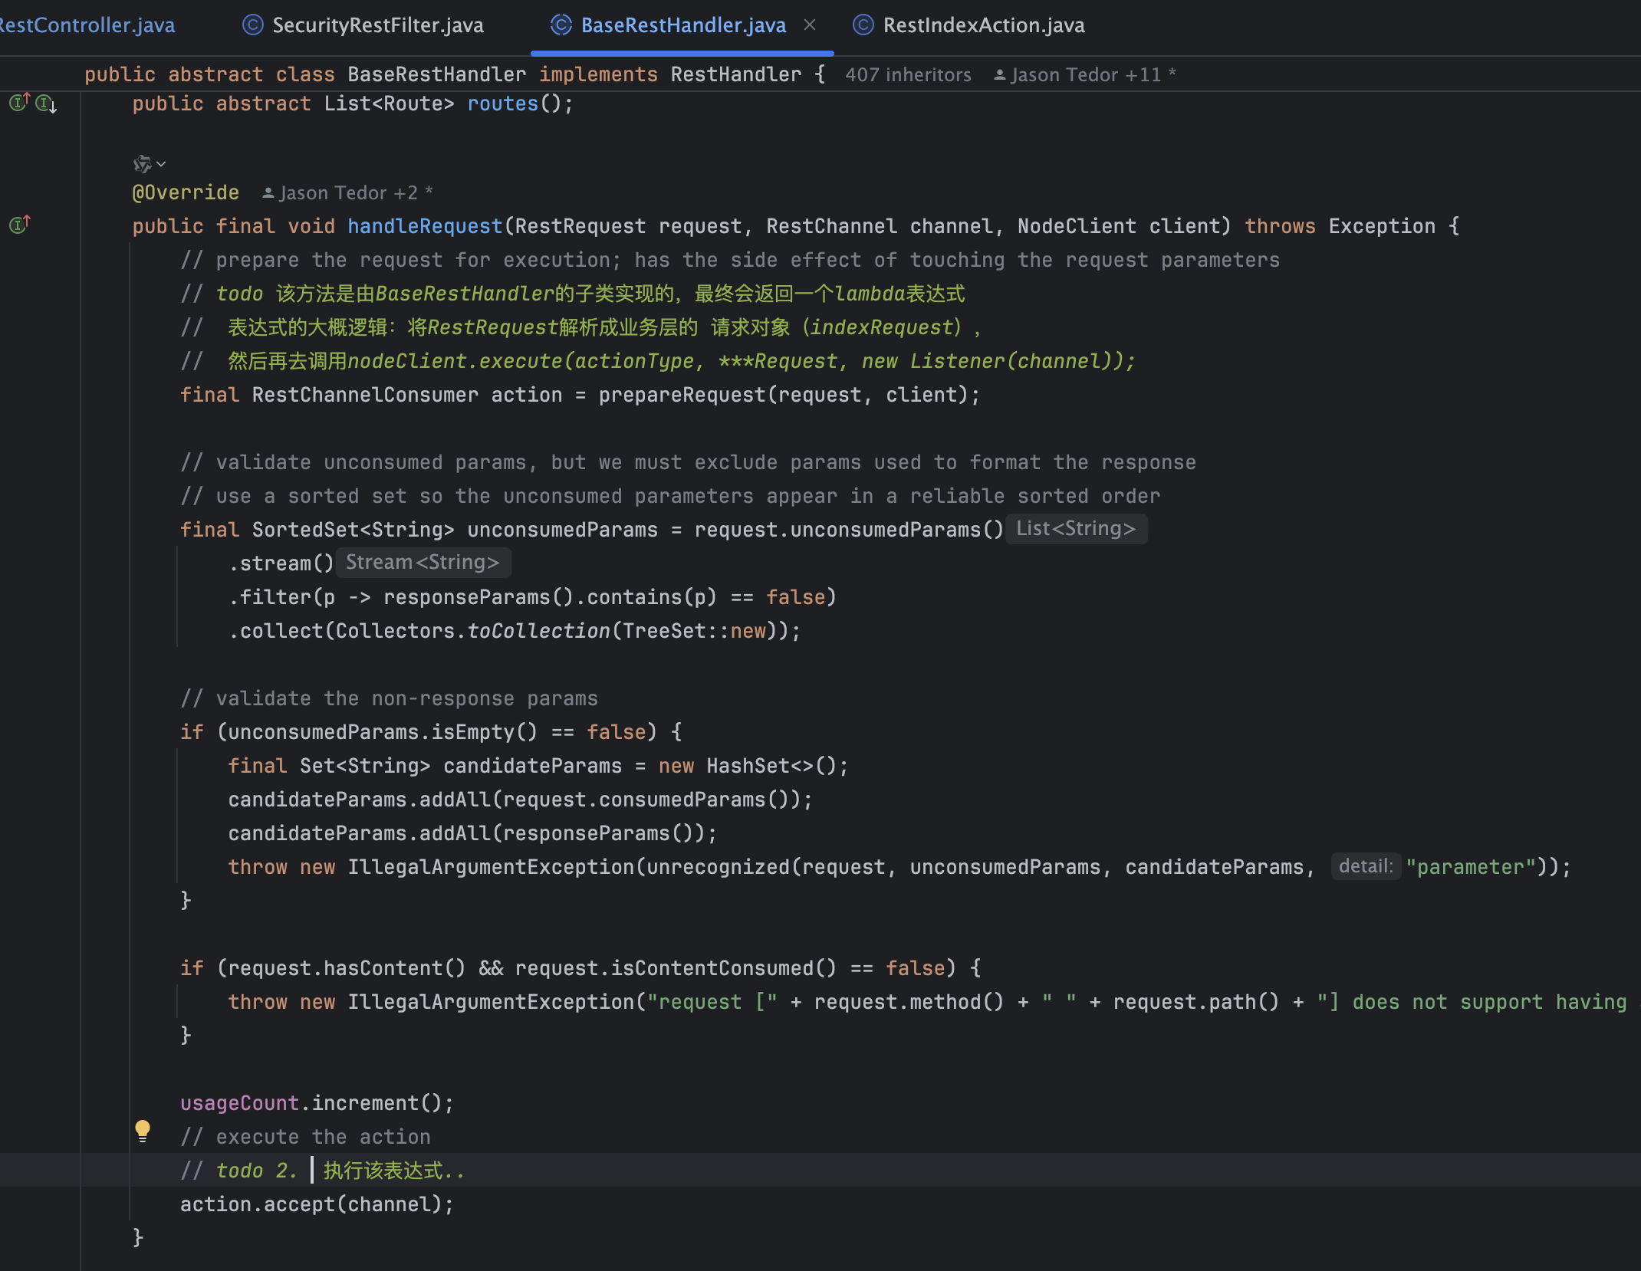The height and width of the screenshot is (1271, 1641).
Task: Click the implemented-in-subclasses gutter icon beside routes()
Action: tap(46, 103)
